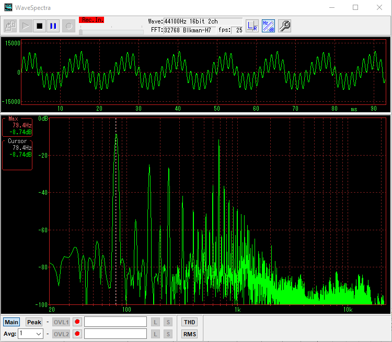
Task: Record overlay with OVL1 red dot button
Action: pos(77,322)
